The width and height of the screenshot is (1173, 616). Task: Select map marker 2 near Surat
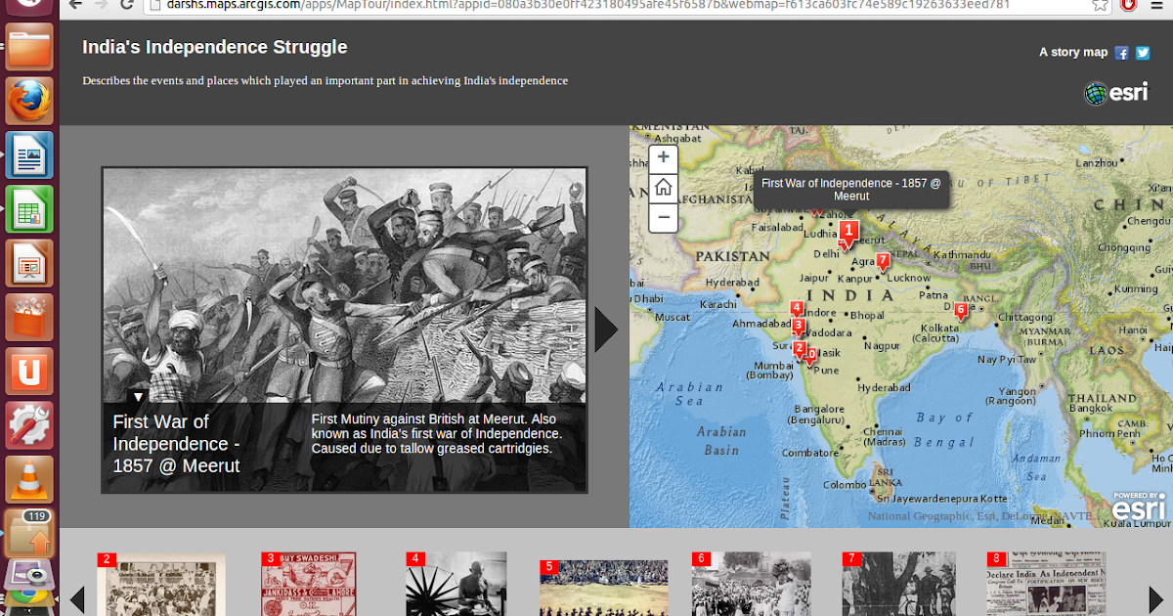pos(799,348)
